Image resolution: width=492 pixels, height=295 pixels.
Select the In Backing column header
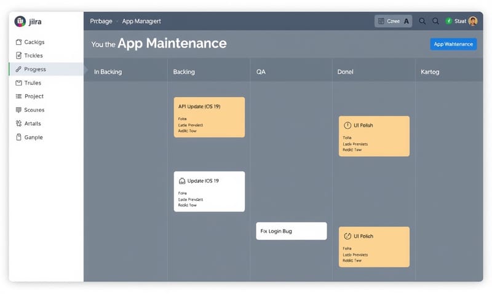(108, 72)
